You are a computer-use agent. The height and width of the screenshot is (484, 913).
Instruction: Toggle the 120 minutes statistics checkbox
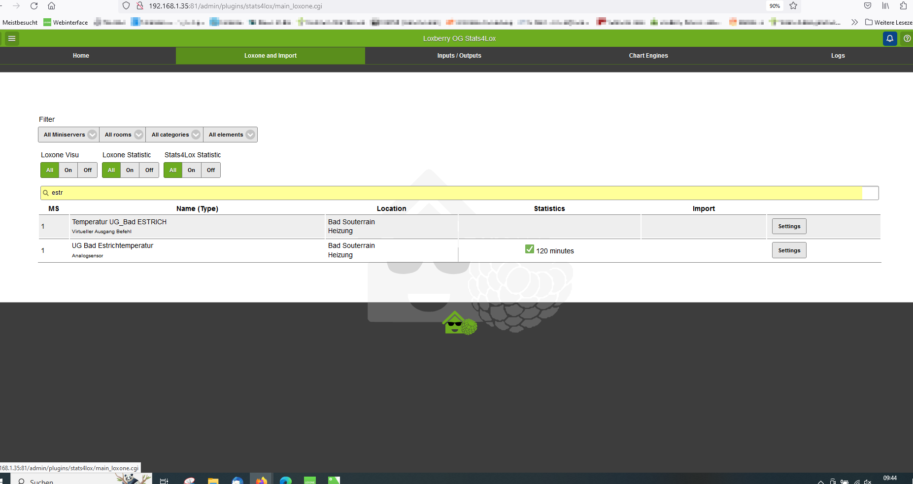530,249
